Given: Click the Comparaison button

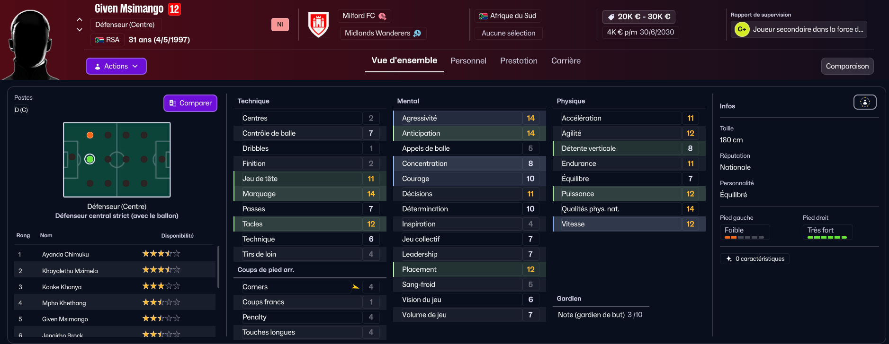Looking at the screenshot, I should (847, 66).
